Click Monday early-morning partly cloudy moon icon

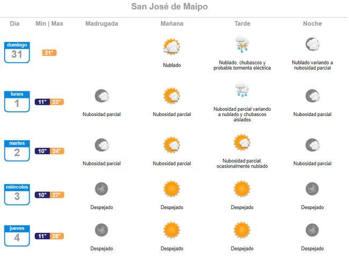(101, 96)
